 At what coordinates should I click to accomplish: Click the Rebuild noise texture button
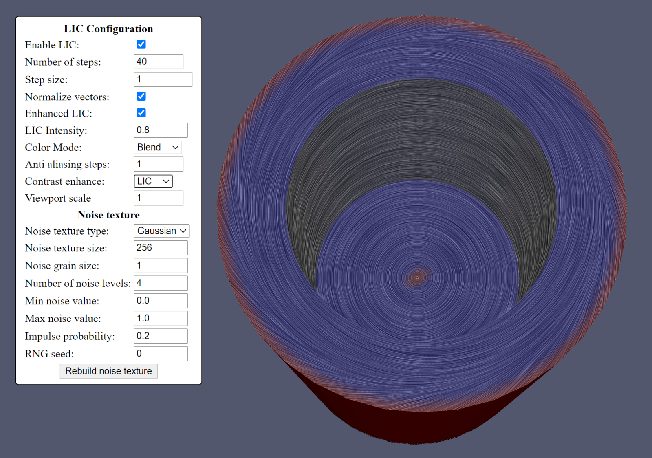(108, 371)
